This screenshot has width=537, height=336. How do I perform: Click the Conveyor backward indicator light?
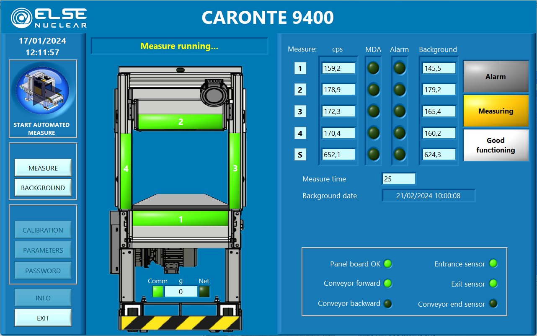[x=388, y=304]
